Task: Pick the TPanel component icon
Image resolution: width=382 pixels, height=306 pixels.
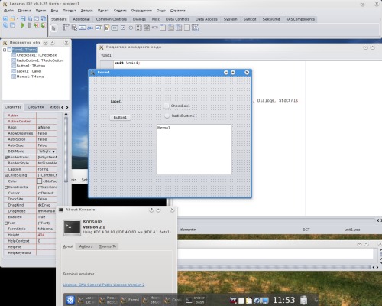Action: pyautogui.click(x=187, y=28)
